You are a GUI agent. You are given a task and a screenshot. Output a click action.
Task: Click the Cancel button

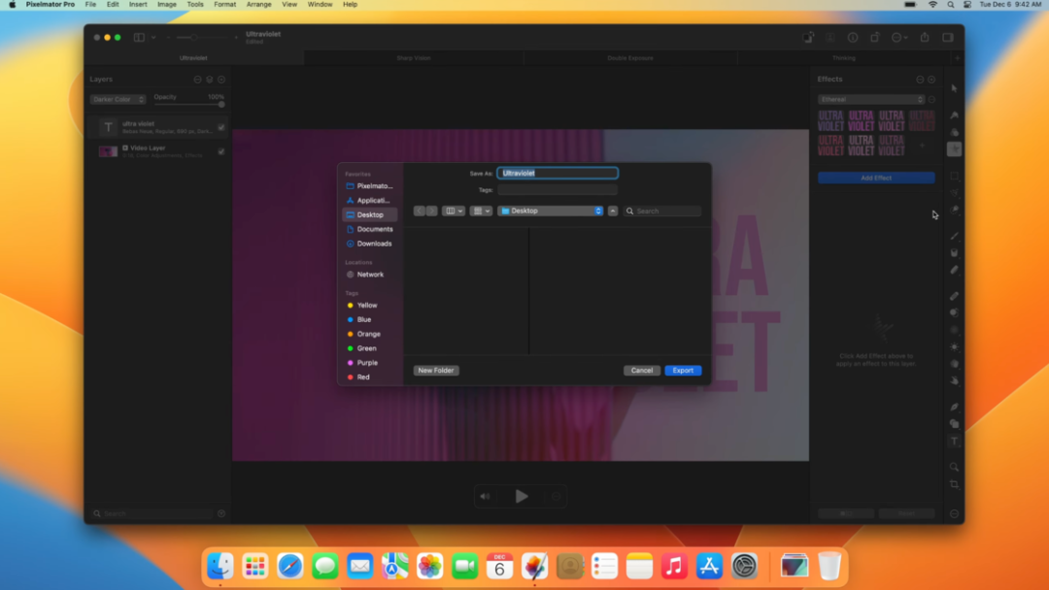(642, 370)
